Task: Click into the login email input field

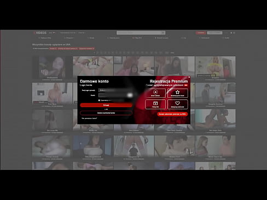Action: [115, 90]
